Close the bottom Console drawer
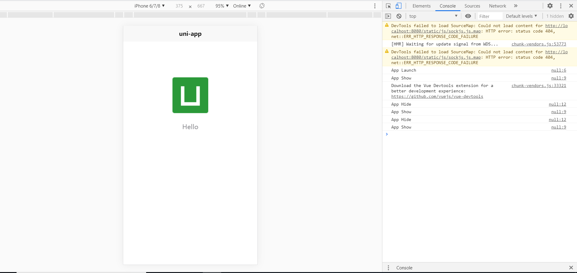 [571, 268]
